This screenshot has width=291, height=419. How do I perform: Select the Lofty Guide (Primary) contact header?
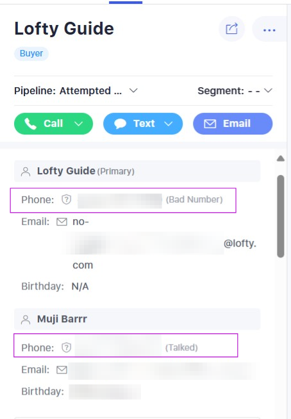click(137, 171)
